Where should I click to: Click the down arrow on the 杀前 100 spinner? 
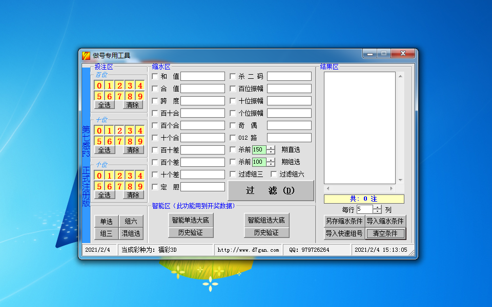click(x=271, y=164)
